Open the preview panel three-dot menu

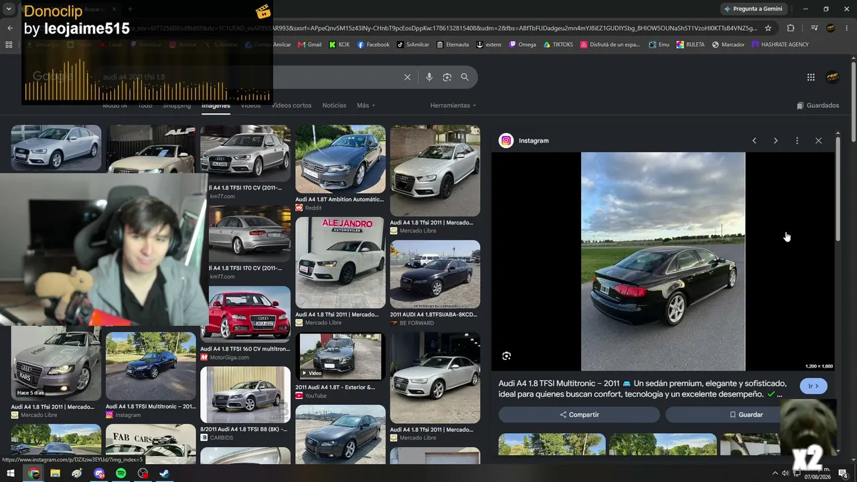click(797, 141)
